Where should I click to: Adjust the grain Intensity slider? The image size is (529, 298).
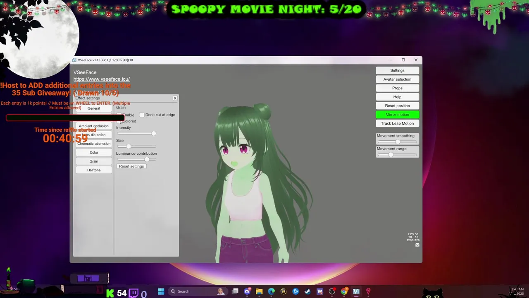[136, 133]
